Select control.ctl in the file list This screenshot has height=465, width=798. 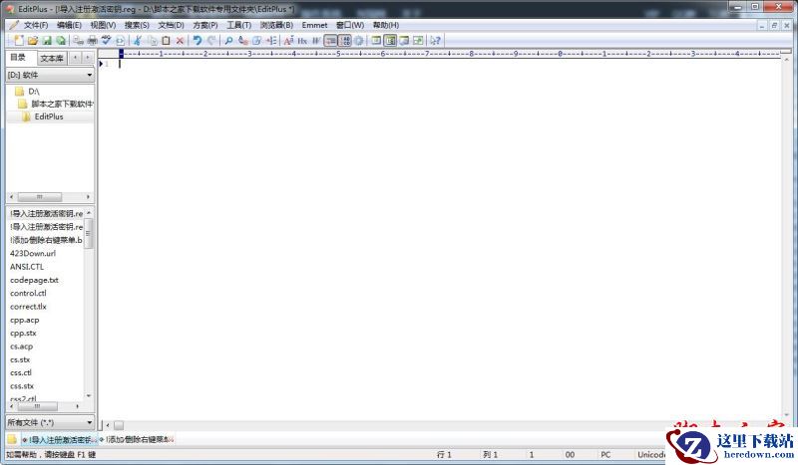[x=28, y=293]
